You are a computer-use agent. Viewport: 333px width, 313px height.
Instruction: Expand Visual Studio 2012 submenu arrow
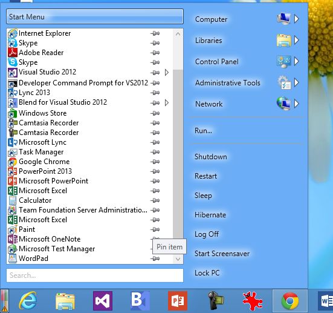(167, 73)
